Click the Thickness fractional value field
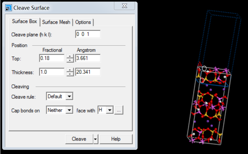 (52, 72)
